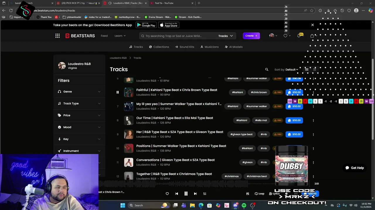Open more options for Her R&B track
Viewport: 375px width, 210px height.
coord(313,134)
